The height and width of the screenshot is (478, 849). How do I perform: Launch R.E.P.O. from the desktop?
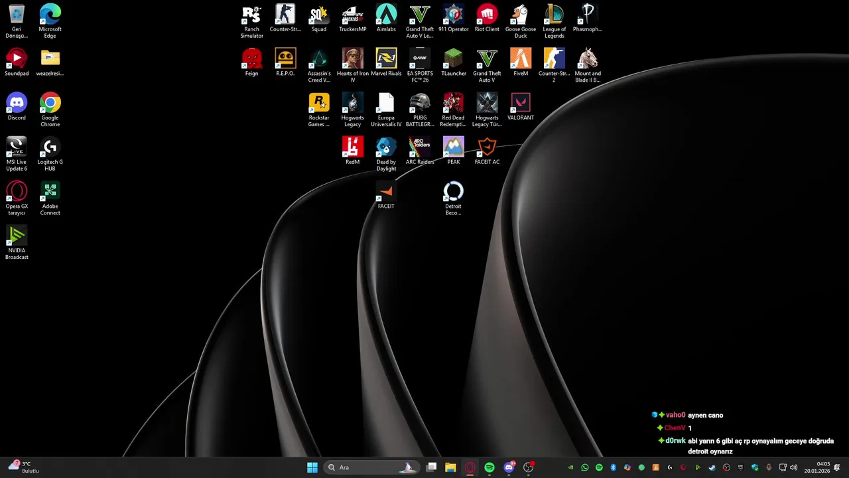[285, 62]
